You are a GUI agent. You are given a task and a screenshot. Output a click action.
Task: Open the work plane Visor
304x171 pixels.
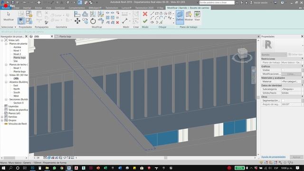pyautogui.click(x=197, y=16)
